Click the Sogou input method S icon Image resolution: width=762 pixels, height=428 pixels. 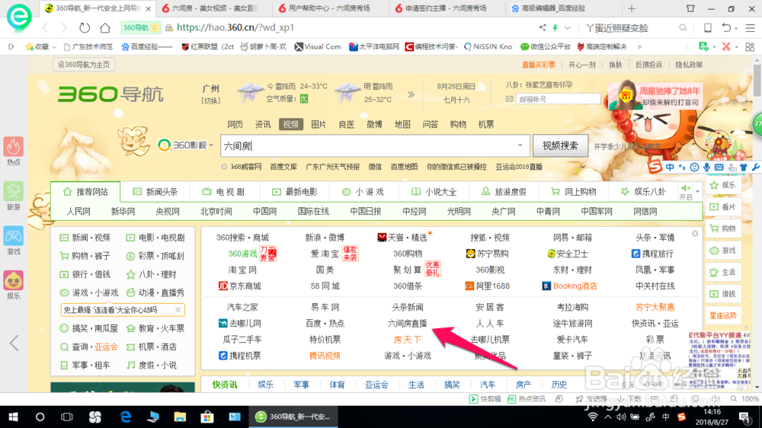[655, 167]
